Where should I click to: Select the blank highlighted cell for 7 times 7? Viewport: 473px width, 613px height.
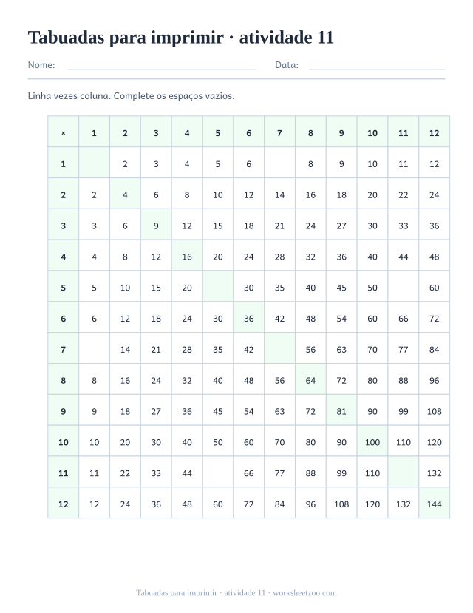(279, 348)
